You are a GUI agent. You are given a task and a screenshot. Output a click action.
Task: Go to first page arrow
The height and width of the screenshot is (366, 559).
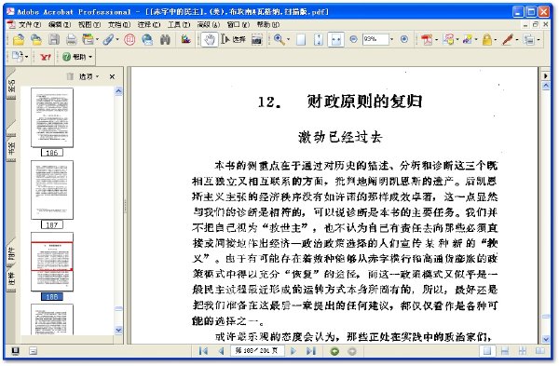[203, 351]
